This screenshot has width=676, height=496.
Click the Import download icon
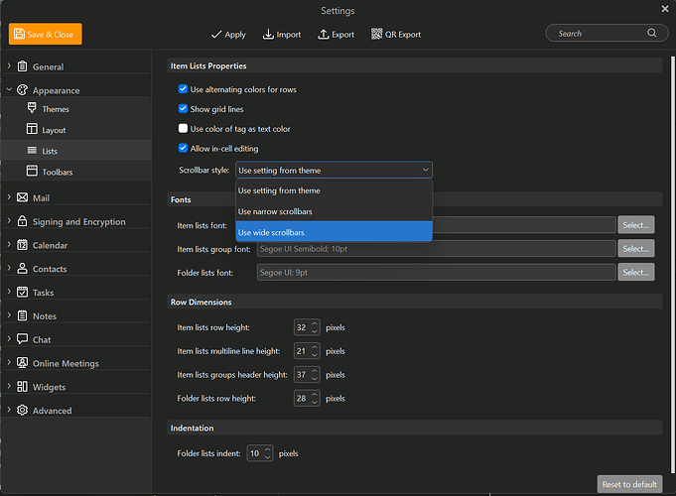tap(268, 34)
